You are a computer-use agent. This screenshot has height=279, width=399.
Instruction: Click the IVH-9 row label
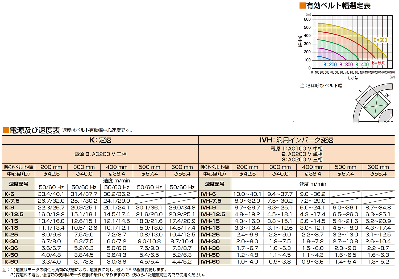(x=215, y=208)
